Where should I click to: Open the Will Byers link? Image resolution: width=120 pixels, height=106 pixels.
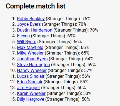point(27,42)
